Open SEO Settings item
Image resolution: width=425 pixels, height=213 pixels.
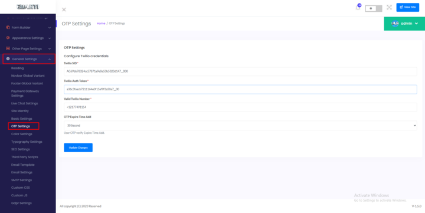coord(20,149)
